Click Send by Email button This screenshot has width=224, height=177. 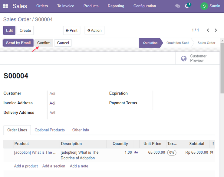coord(18,43)
